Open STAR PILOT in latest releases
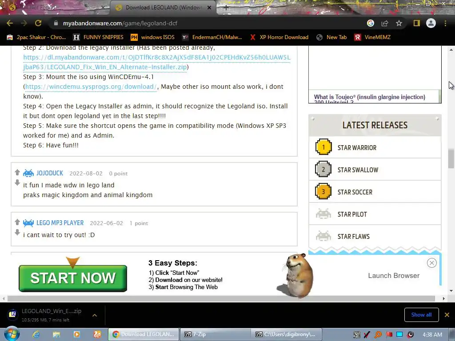This screenshot has height=341, width=455. click(375, 214)
